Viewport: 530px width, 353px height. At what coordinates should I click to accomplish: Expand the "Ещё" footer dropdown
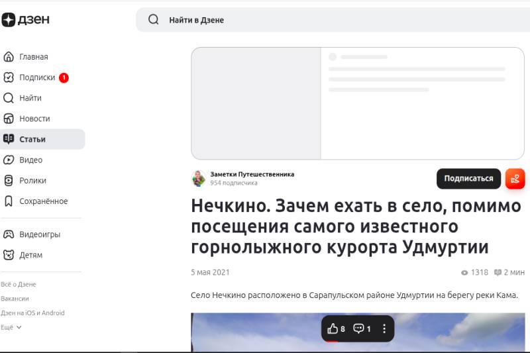[x=11, y=327]
